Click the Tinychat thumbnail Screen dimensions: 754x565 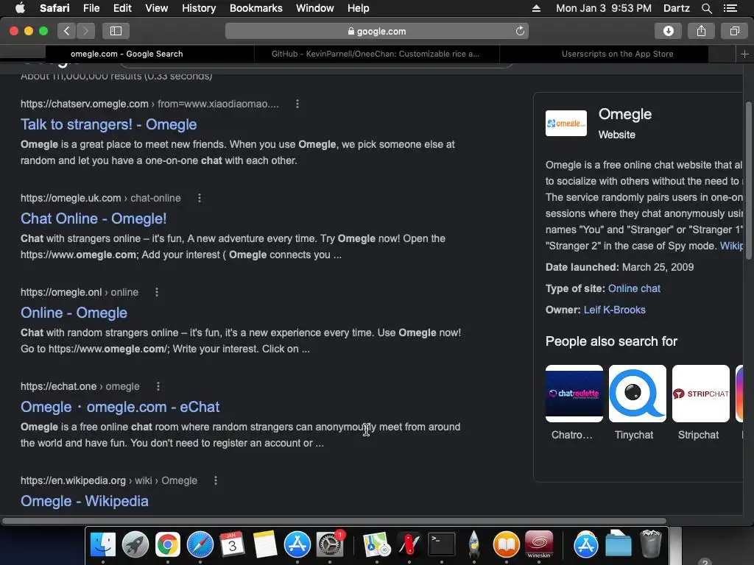coord(638,394)
